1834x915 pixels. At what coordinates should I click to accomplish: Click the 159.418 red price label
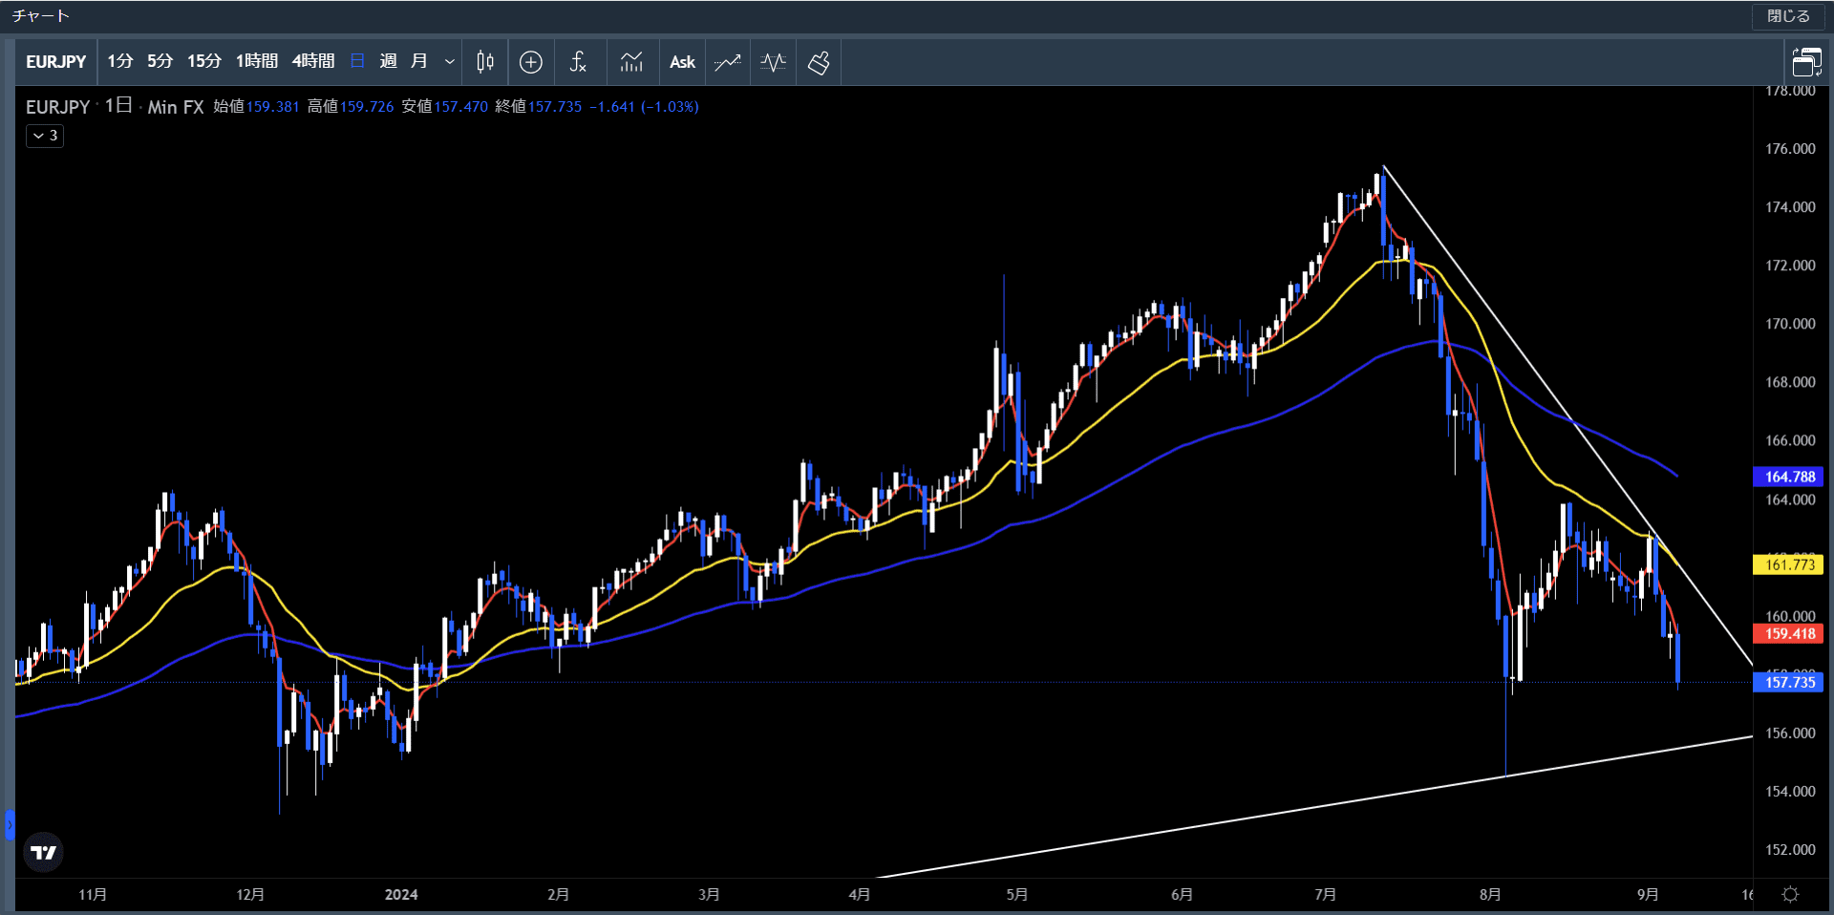click(x=1789, y=633)
